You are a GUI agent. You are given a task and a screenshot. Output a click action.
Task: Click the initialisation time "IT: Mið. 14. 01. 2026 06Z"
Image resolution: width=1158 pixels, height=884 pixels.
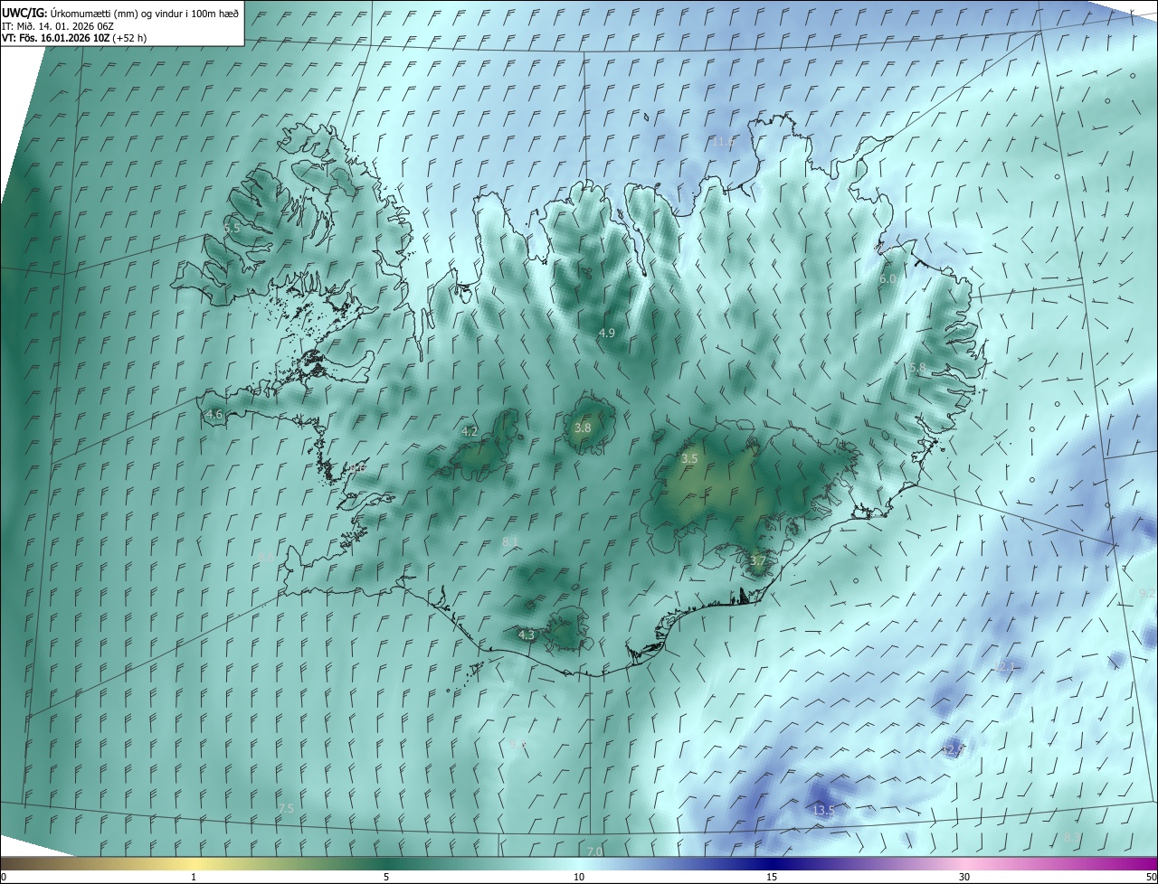click(59, 25)
